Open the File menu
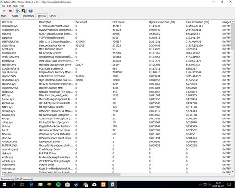Image resolution: width=235 pixels, height=188 pixels. (4, 6)
